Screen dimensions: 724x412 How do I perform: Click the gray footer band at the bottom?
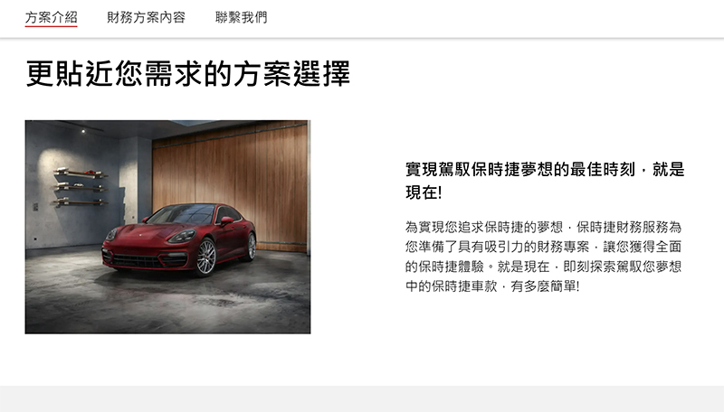tap(362, 398)
